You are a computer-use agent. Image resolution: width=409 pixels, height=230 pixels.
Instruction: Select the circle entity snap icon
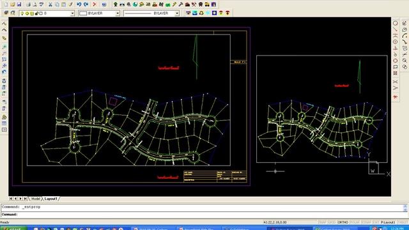click(x=396, y=24)
